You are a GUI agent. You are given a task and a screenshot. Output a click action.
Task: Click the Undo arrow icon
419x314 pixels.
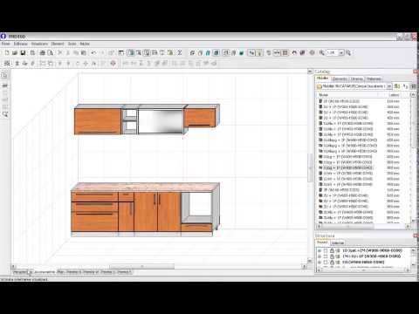pos(93,52)
